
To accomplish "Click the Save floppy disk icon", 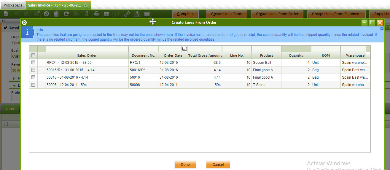I will (x=26, y=14).
